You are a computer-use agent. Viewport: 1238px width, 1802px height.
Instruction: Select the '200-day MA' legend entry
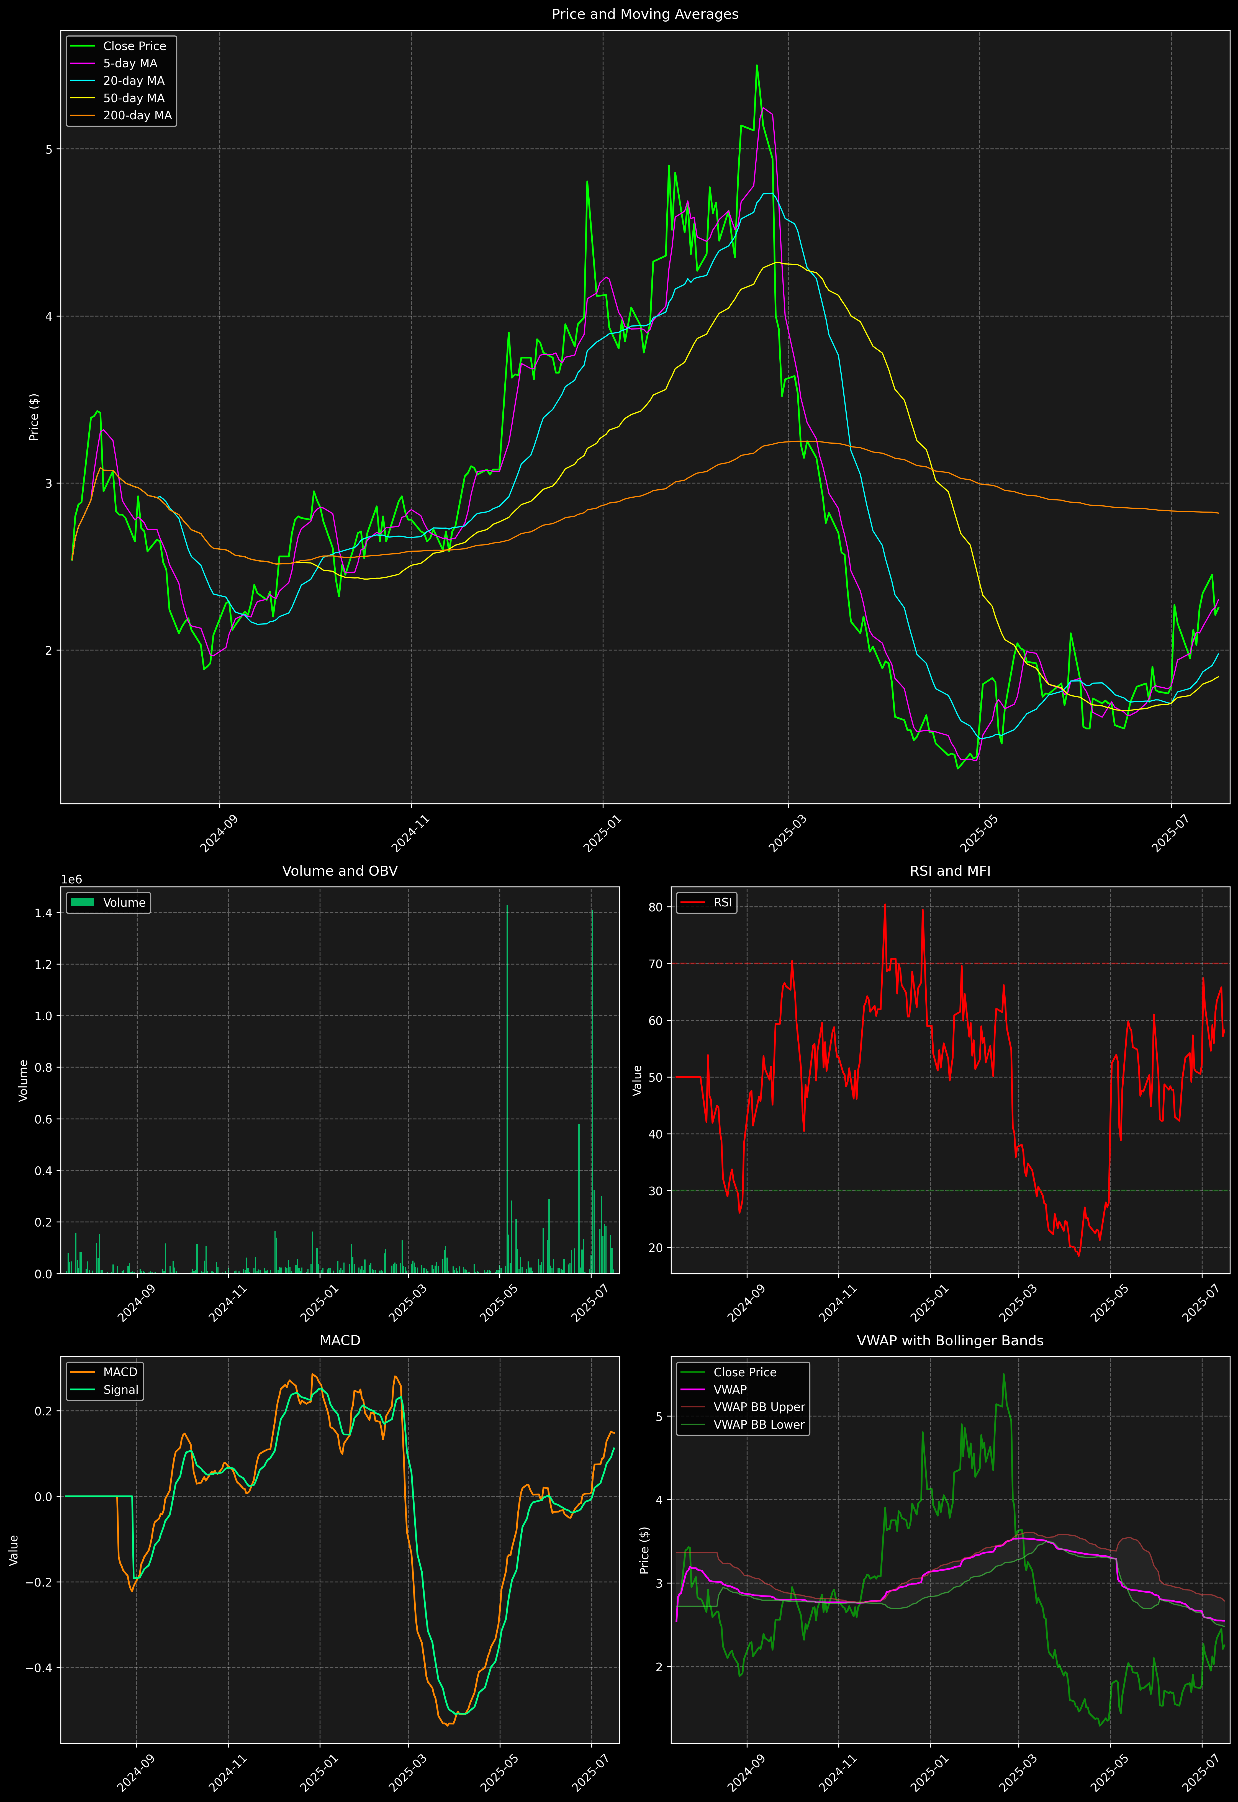point(137,115)
